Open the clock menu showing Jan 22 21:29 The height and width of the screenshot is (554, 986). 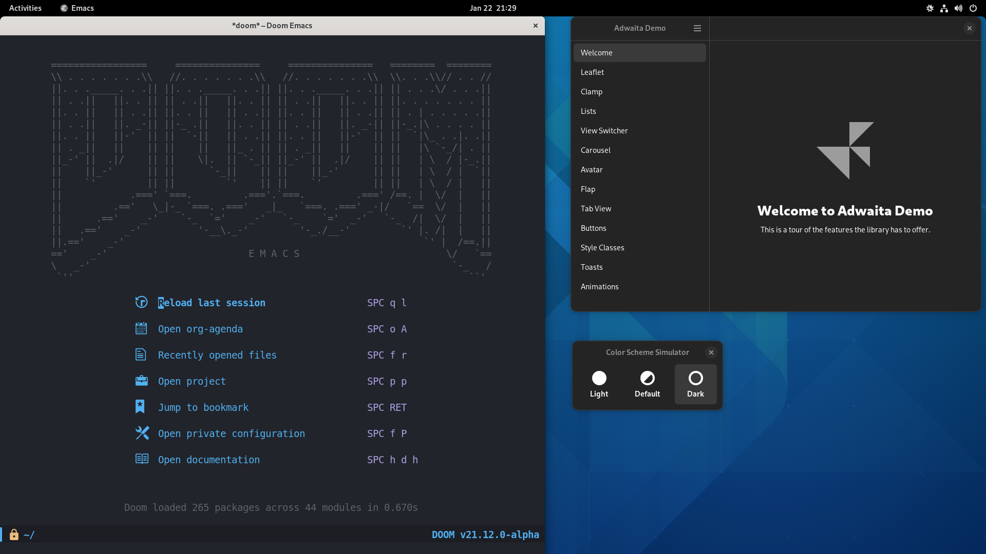pos(493,8)
